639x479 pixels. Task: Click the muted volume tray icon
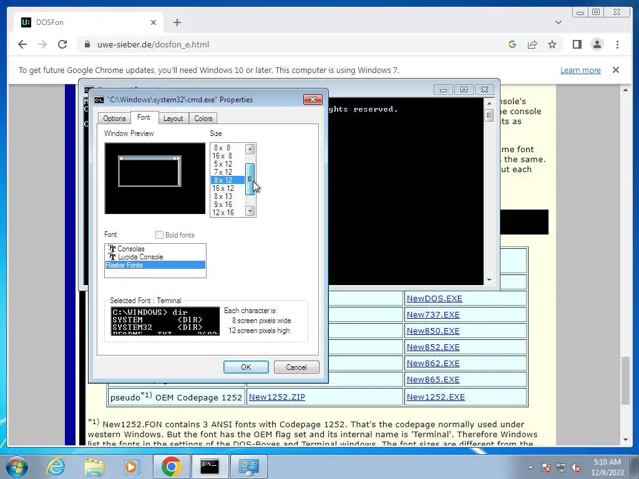[576, 467]
